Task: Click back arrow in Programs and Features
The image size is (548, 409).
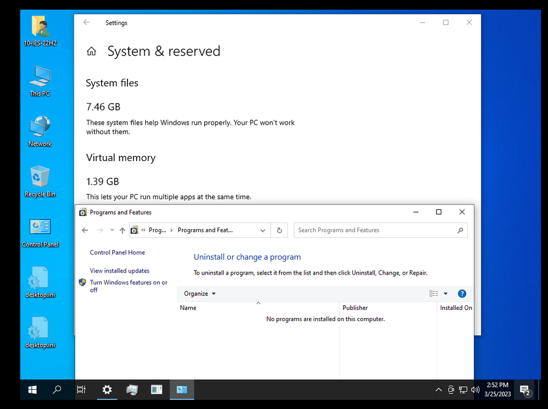Action: tap(85, 230)
